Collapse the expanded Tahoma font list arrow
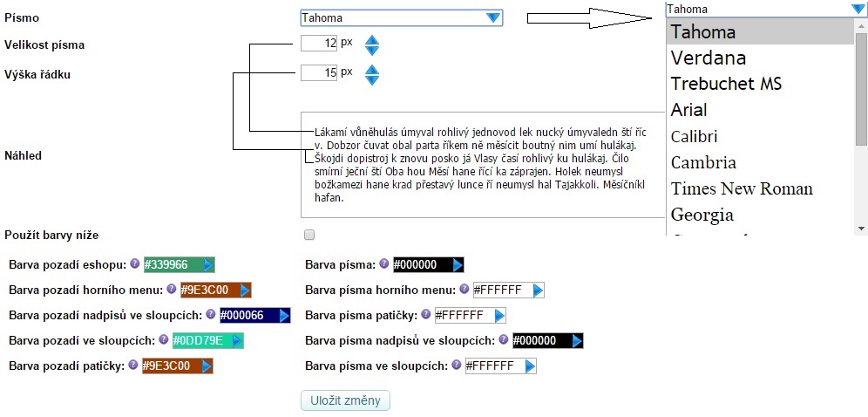Screen dimensions: 868x417 (858, 9)
